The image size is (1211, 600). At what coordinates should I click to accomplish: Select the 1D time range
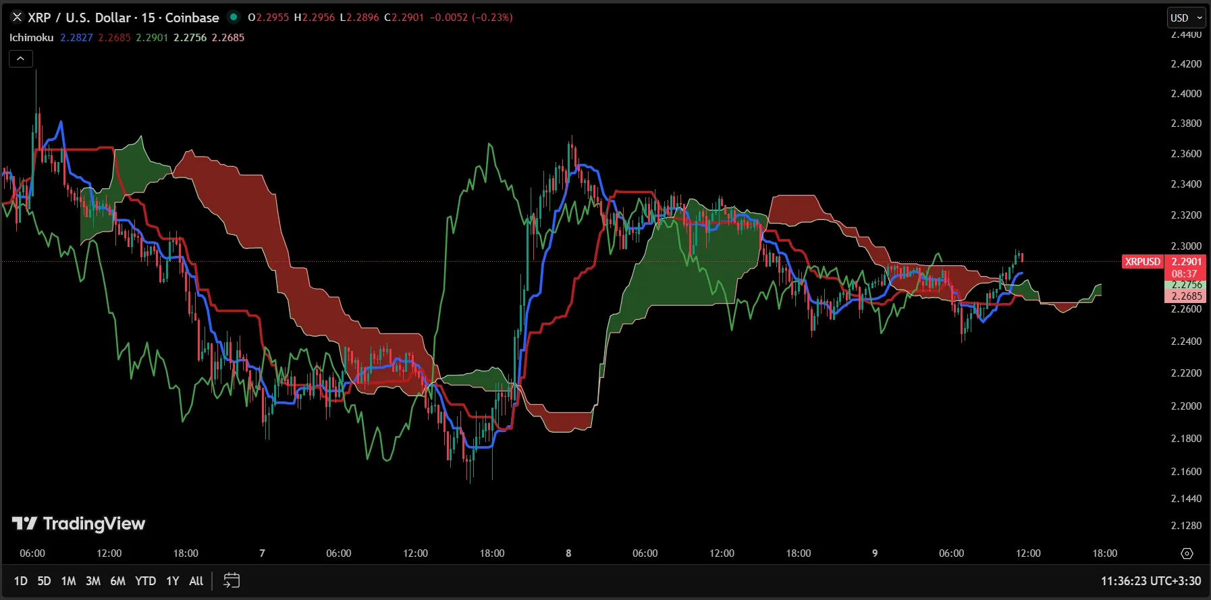pos(21,580)
